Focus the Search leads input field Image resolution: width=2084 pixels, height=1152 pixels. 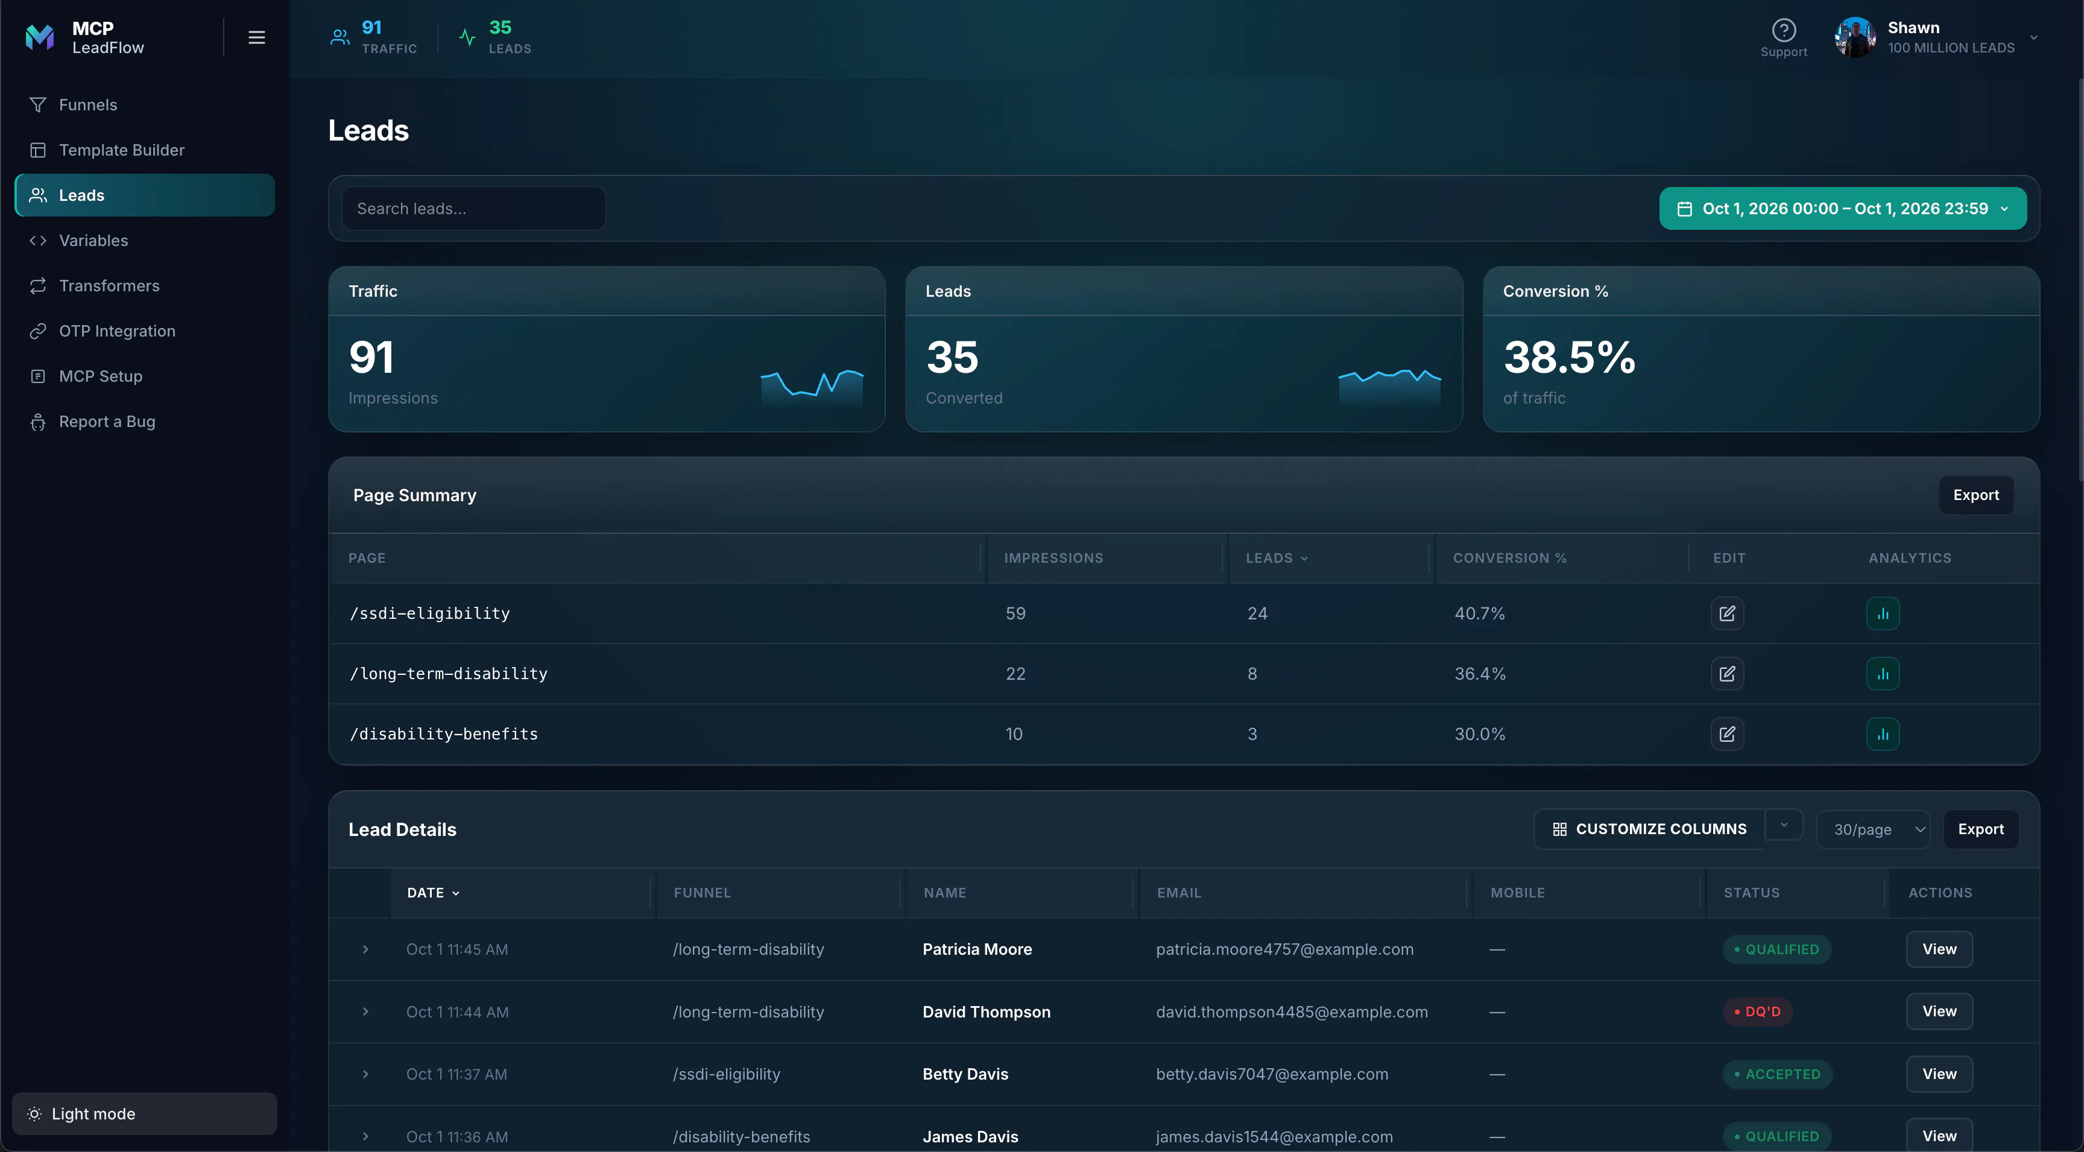(x=473, y=209)
